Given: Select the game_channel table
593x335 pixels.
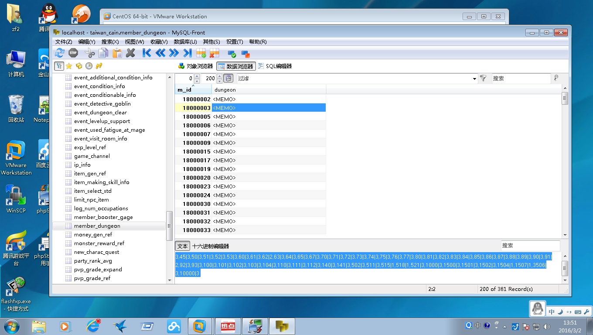Looking at the screenshot, I should click(92, 156).
